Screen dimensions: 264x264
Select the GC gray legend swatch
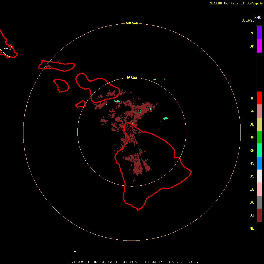pos(259,202)
